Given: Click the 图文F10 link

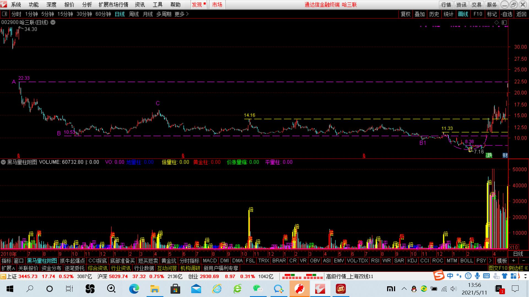Looking at the screenshot, I should (498, 268).
